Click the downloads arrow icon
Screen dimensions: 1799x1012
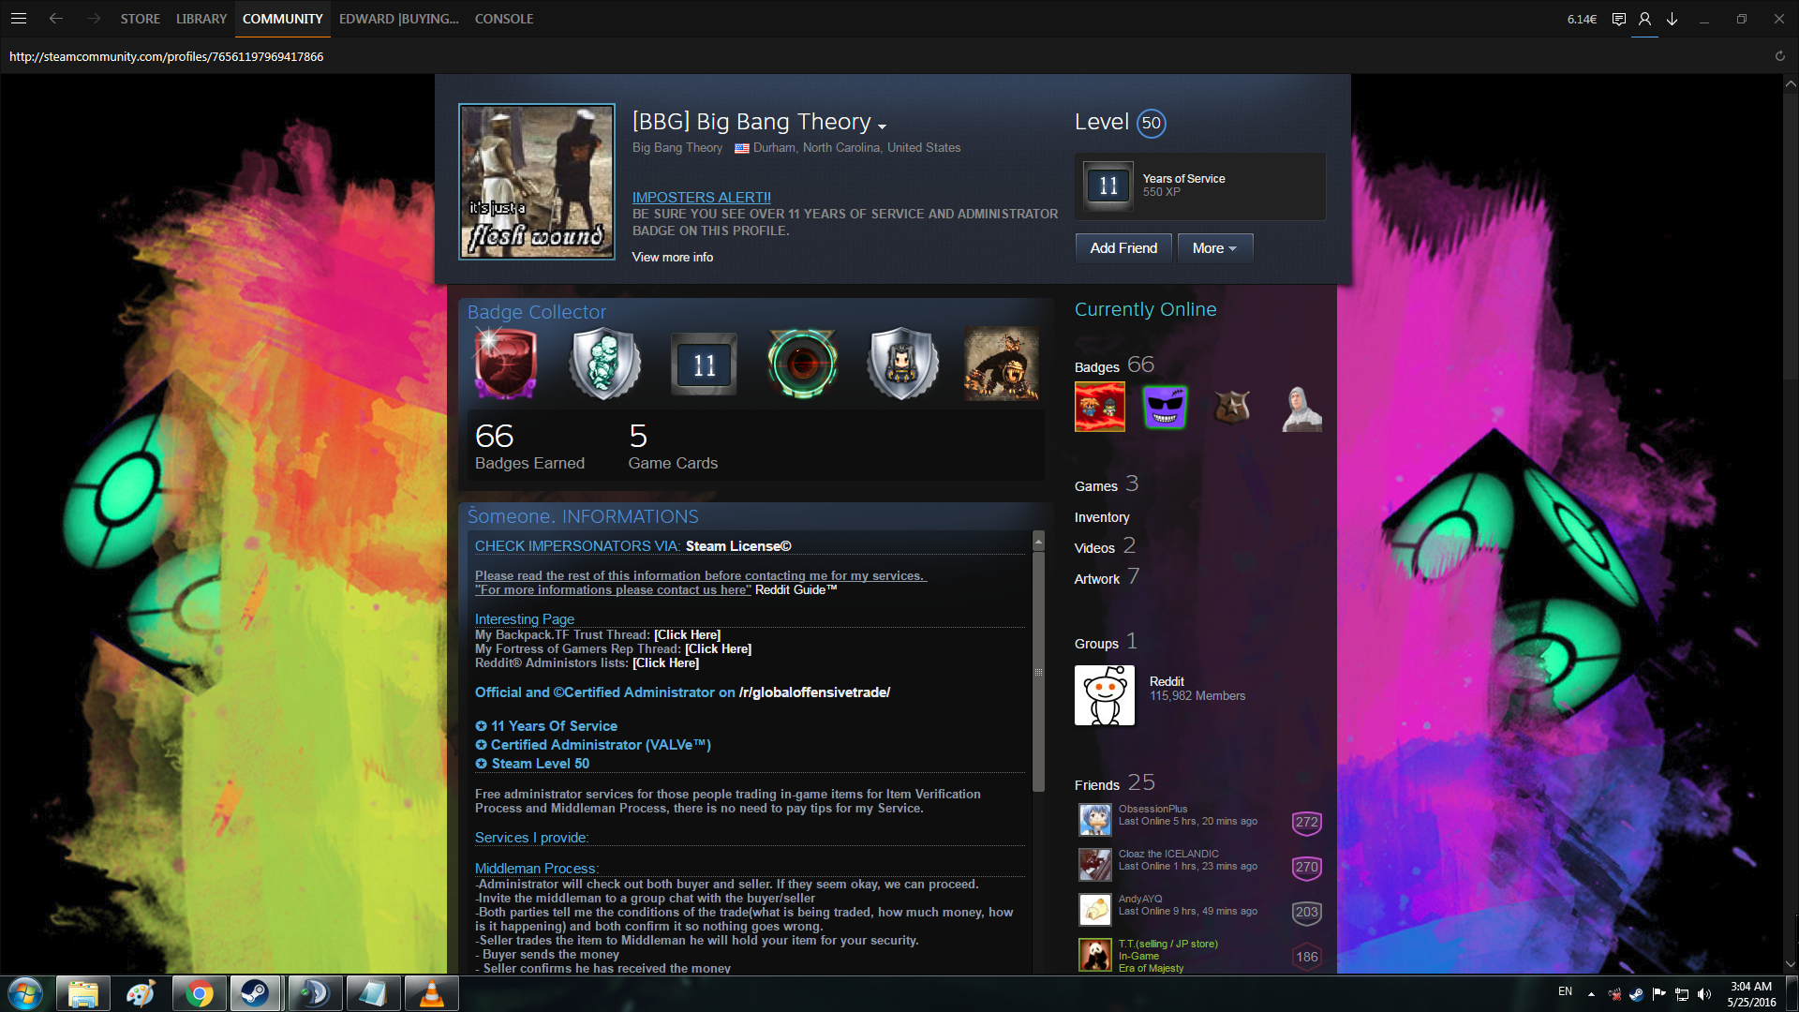pyautogui.click(x=1672, y=19)
